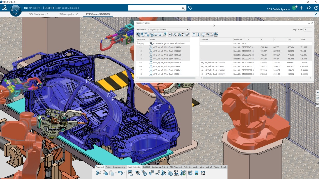Screen dimensions: 319x179
Task: Click right-arrow points icon in Trajectory Editor
Action: click(x=160, y=35)
